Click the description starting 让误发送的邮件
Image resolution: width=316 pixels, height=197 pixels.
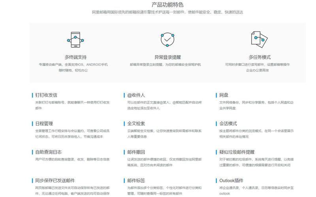pos(164,162)
